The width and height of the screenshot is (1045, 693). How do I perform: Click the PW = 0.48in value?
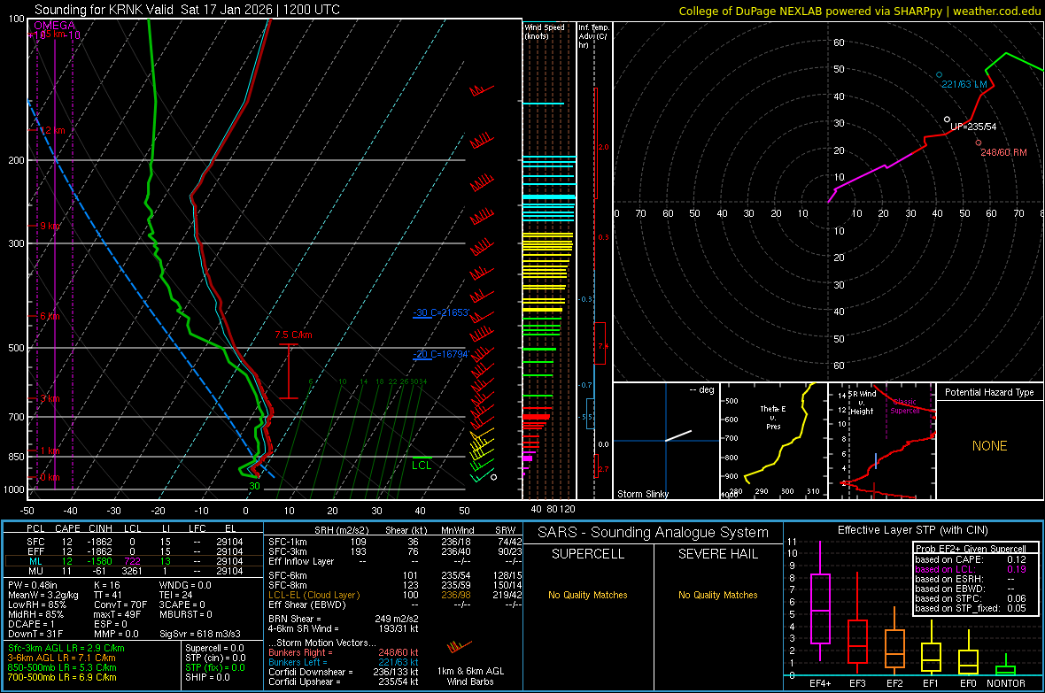[33, 586]
